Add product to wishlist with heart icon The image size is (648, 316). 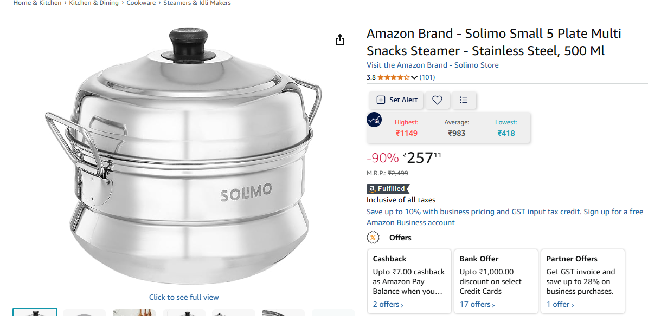click(x=437, y=100)
